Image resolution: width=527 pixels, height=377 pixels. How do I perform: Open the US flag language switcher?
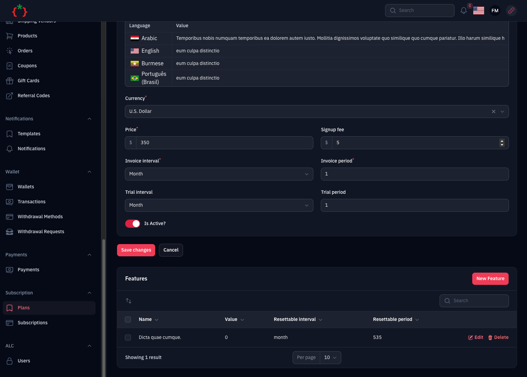tap(478, 11)
